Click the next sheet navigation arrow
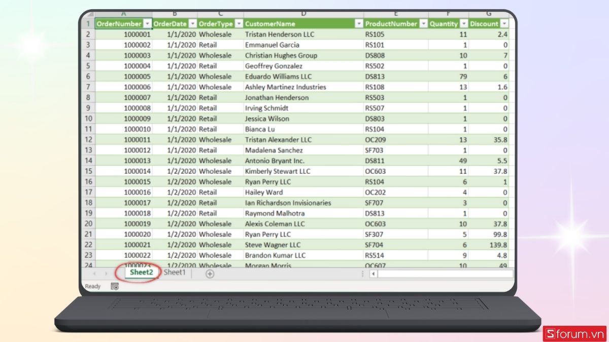This screenshot has height=342, width=609. pyautogui.click(x=106, y=274)
